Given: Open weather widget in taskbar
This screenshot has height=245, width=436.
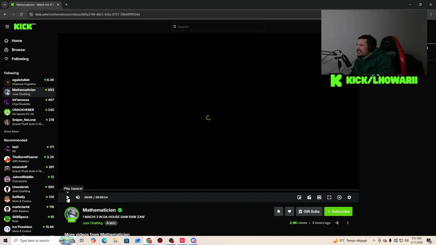Looking at the screenshot, I should click(x=350, y=241).
